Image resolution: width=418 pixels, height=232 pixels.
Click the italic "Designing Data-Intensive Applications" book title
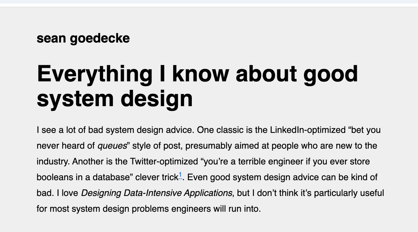click(x=157, y=193)
